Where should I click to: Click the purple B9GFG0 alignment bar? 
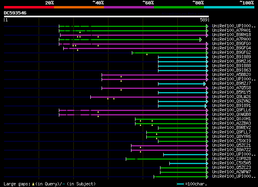[x=133, y=44]
